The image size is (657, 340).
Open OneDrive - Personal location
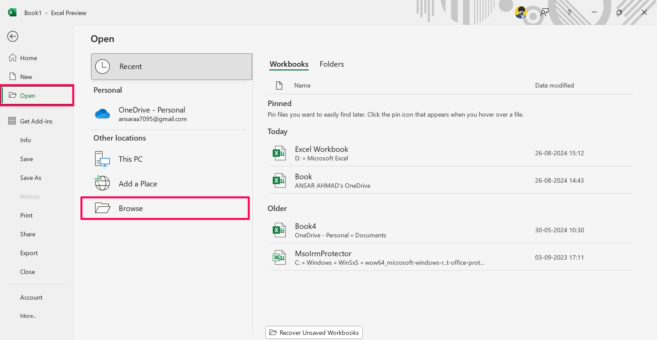click(168, 114)
